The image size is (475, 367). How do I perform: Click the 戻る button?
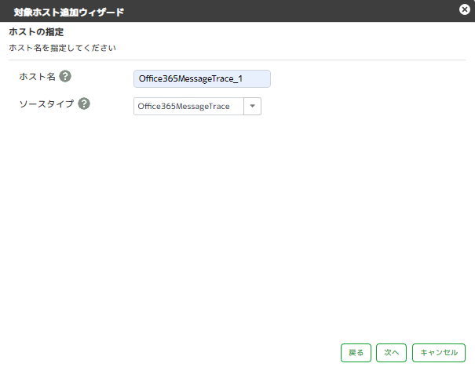(x=356, y=353)
